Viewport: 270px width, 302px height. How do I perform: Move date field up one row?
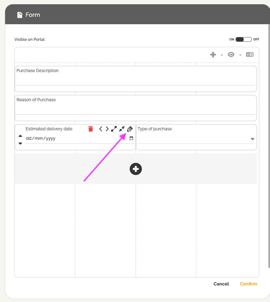point(20,136)
